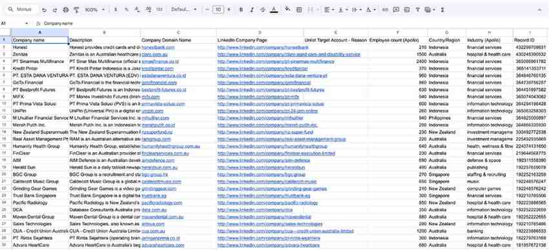Image resolution: width=549 pixels, height=250 pixels.
Task: Open the fill color picker
Action: pos(288,10)
